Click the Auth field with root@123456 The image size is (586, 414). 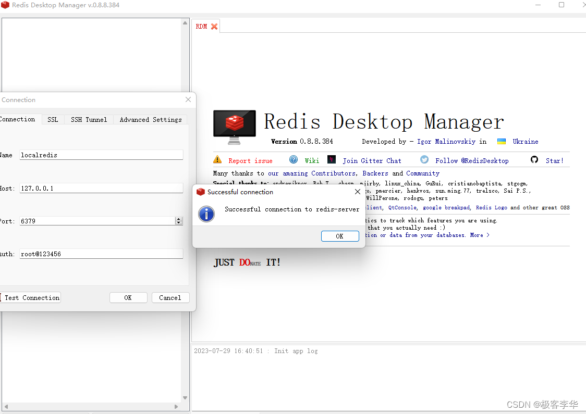tap(101, 254)
